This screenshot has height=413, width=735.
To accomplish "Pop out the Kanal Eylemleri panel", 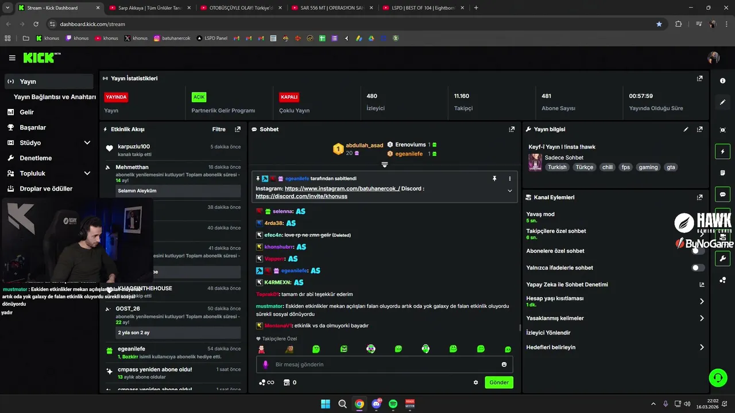I will coord(699,197).
